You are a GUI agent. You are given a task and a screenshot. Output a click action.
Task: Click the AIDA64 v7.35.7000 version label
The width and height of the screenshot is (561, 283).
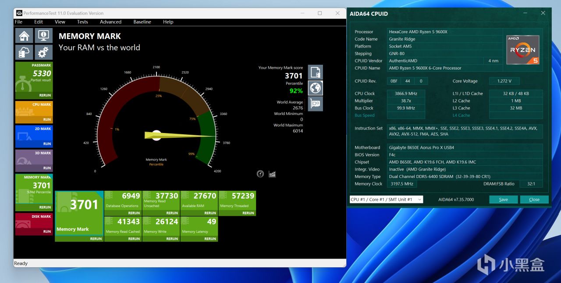pos(456,199)
